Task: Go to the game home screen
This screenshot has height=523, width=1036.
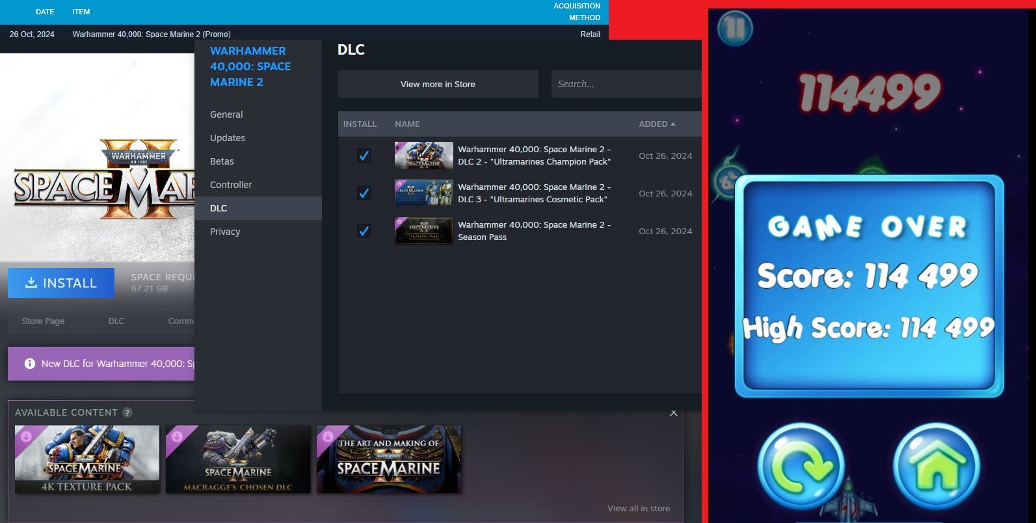Action: click(936, 466)
